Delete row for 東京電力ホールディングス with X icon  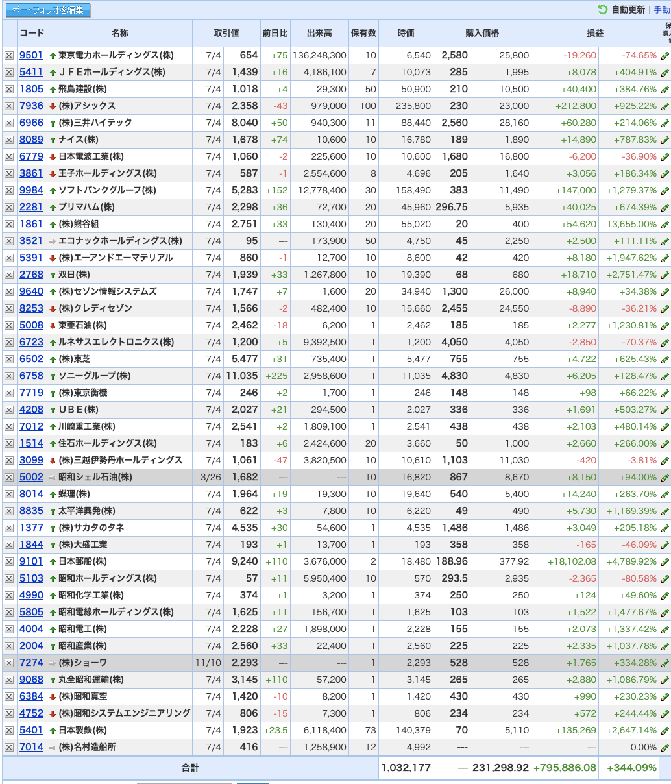(x=9, y=55)
